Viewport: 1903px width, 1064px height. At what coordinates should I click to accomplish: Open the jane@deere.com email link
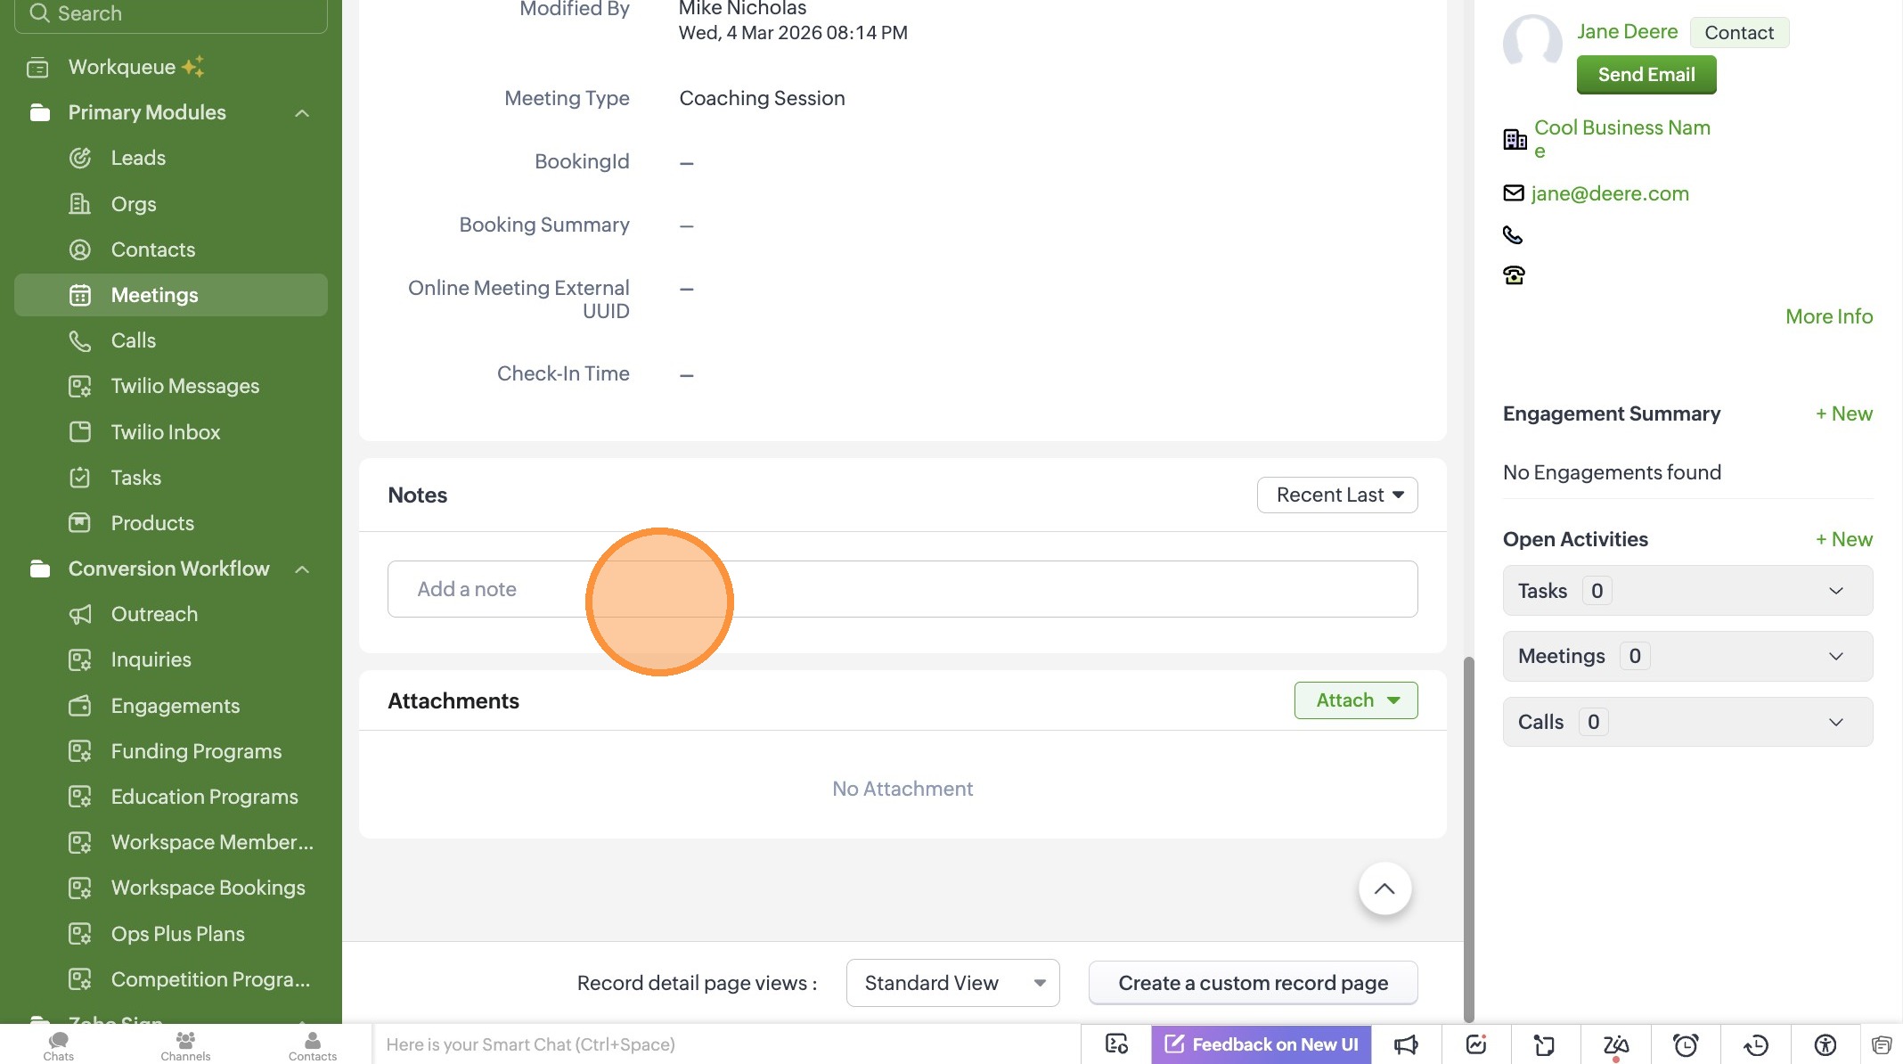pos(1609,193)
